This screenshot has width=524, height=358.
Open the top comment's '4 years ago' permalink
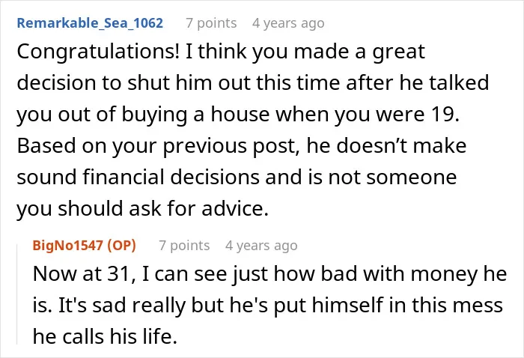point(288,23)
